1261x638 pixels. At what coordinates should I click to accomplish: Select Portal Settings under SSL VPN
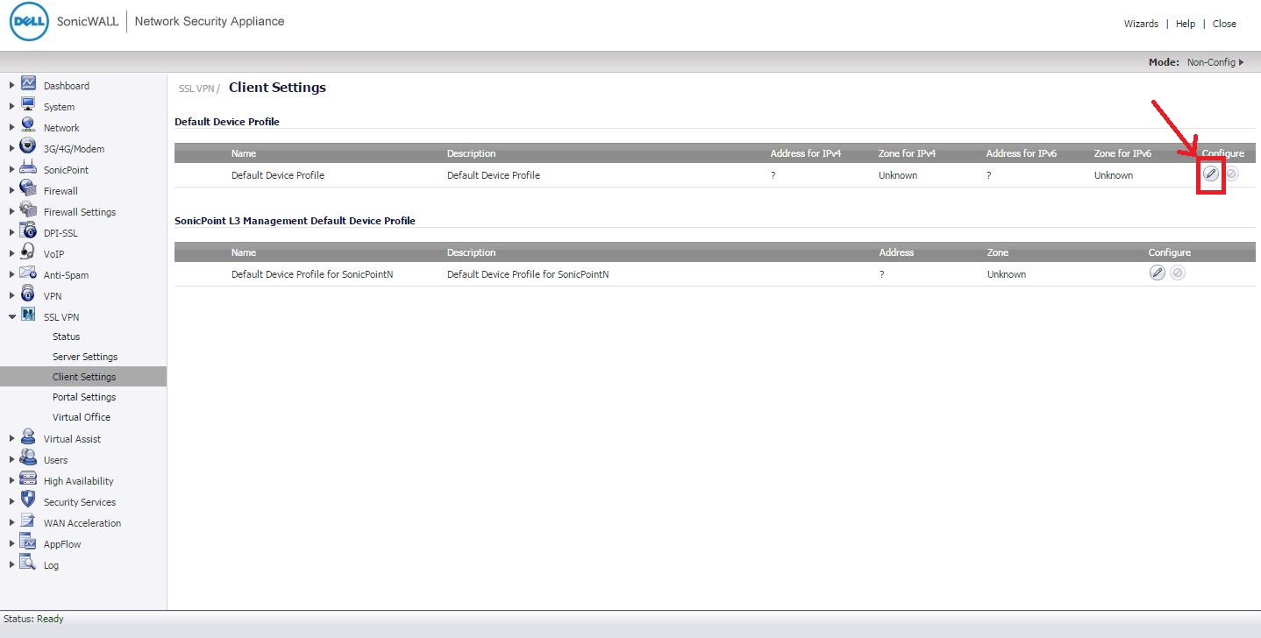pyautogui.click(x=83, y=397)
